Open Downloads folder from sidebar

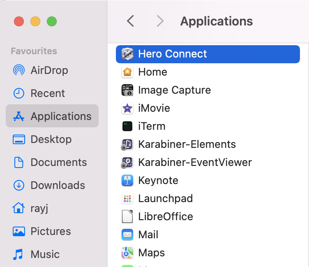52,185
